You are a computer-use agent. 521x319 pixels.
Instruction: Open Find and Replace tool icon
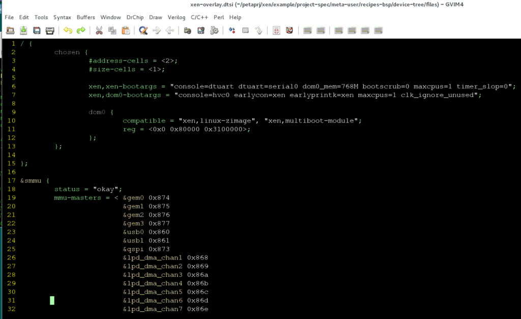(143, 31)
